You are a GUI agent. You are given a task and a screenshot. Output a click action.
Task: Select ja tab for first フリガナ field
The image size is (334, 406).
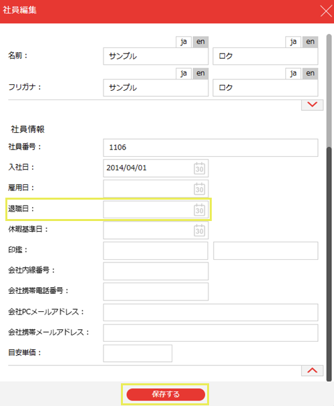pos(184,73)
